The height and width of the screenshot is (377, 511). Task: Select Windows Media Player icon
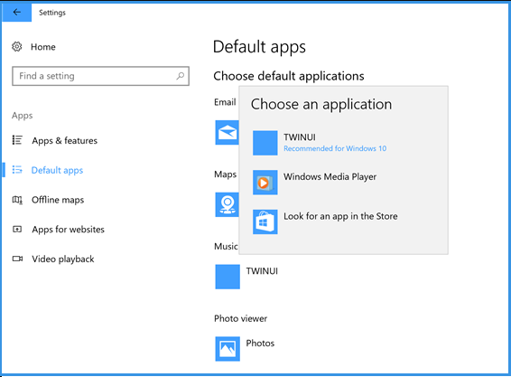click(x=265, y=183)
